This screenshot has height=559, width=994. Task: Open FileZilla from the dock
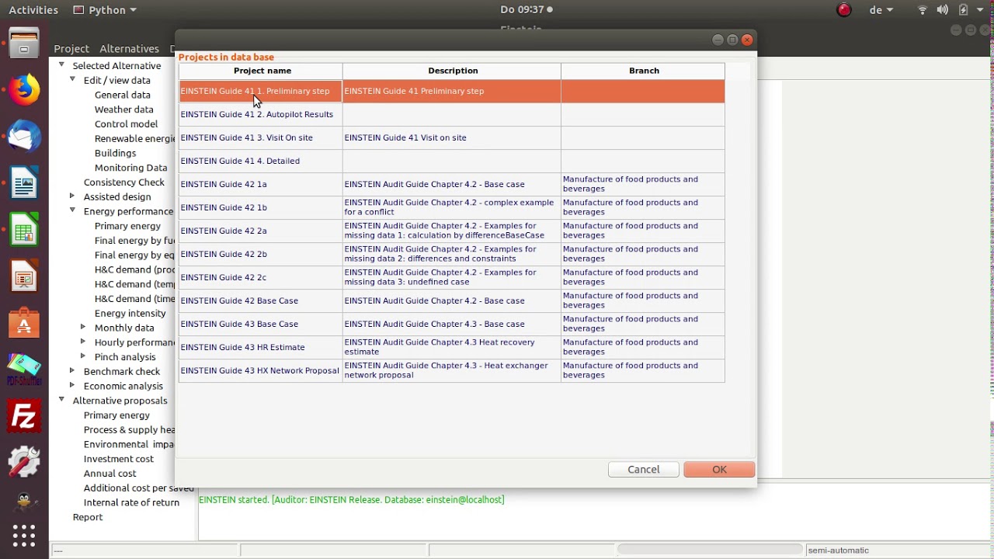pyautogui.click(x=24, y=417)
